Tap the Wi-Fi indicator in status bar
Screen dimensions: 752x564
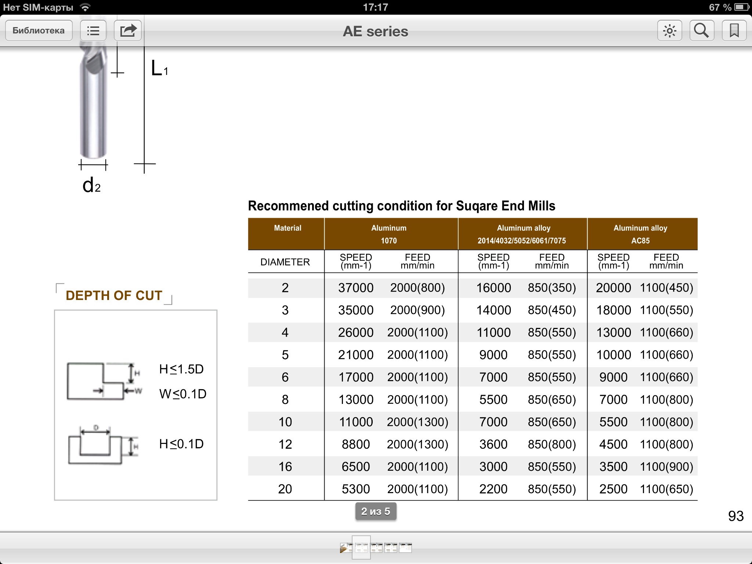coord(85,7)
